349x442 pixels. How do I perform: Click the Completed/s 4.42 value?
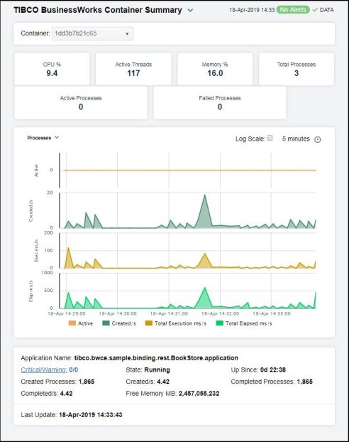click(x=67, y=393)
